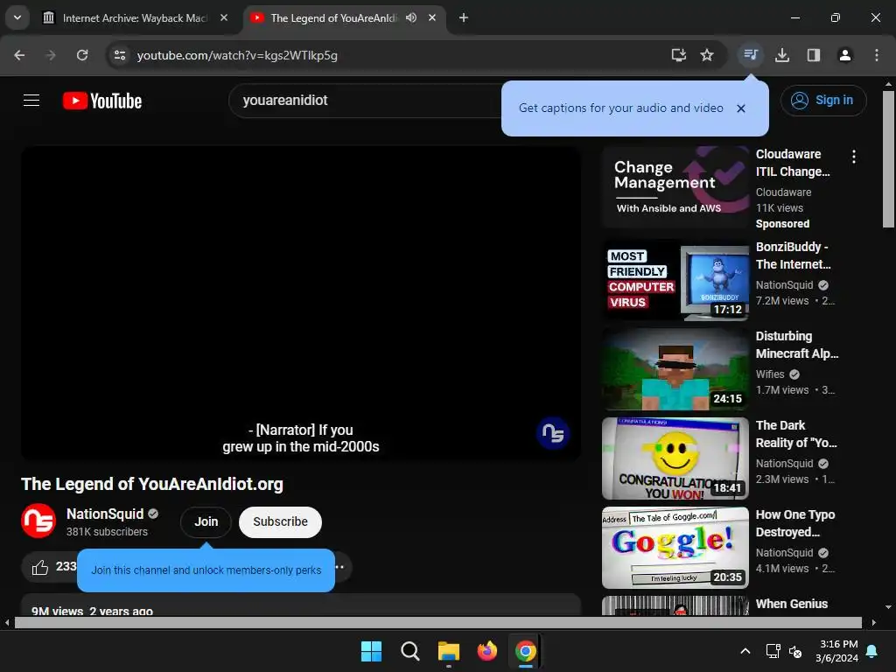Bookmark this page with the star icon
This screenshot has height=672, width=896.
tap(707, 55)
